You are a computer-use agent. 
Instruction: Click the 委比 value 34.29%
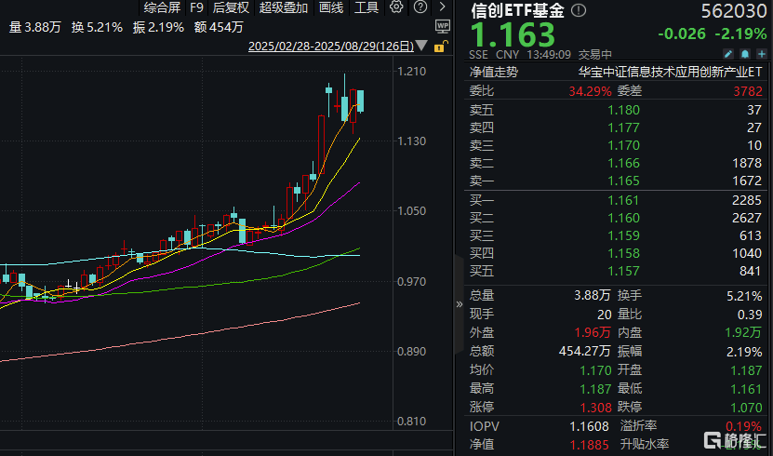[590, 91]
